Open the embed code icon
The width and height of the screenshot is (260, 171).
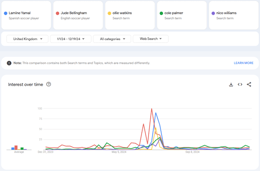[240, 85]
